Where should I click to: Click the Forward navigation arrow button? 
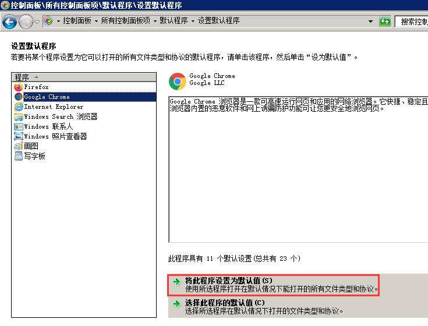click(x=26, y=22)
